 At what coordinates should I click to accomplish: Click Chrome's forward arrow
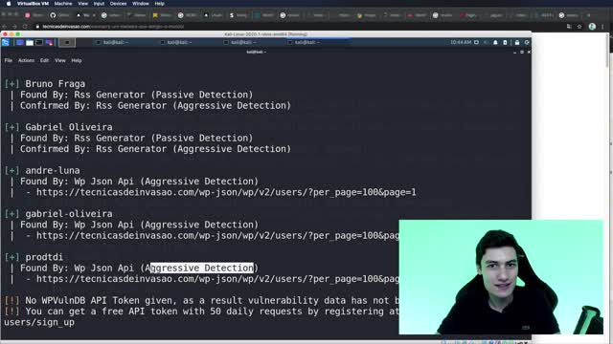coord(14,26)
